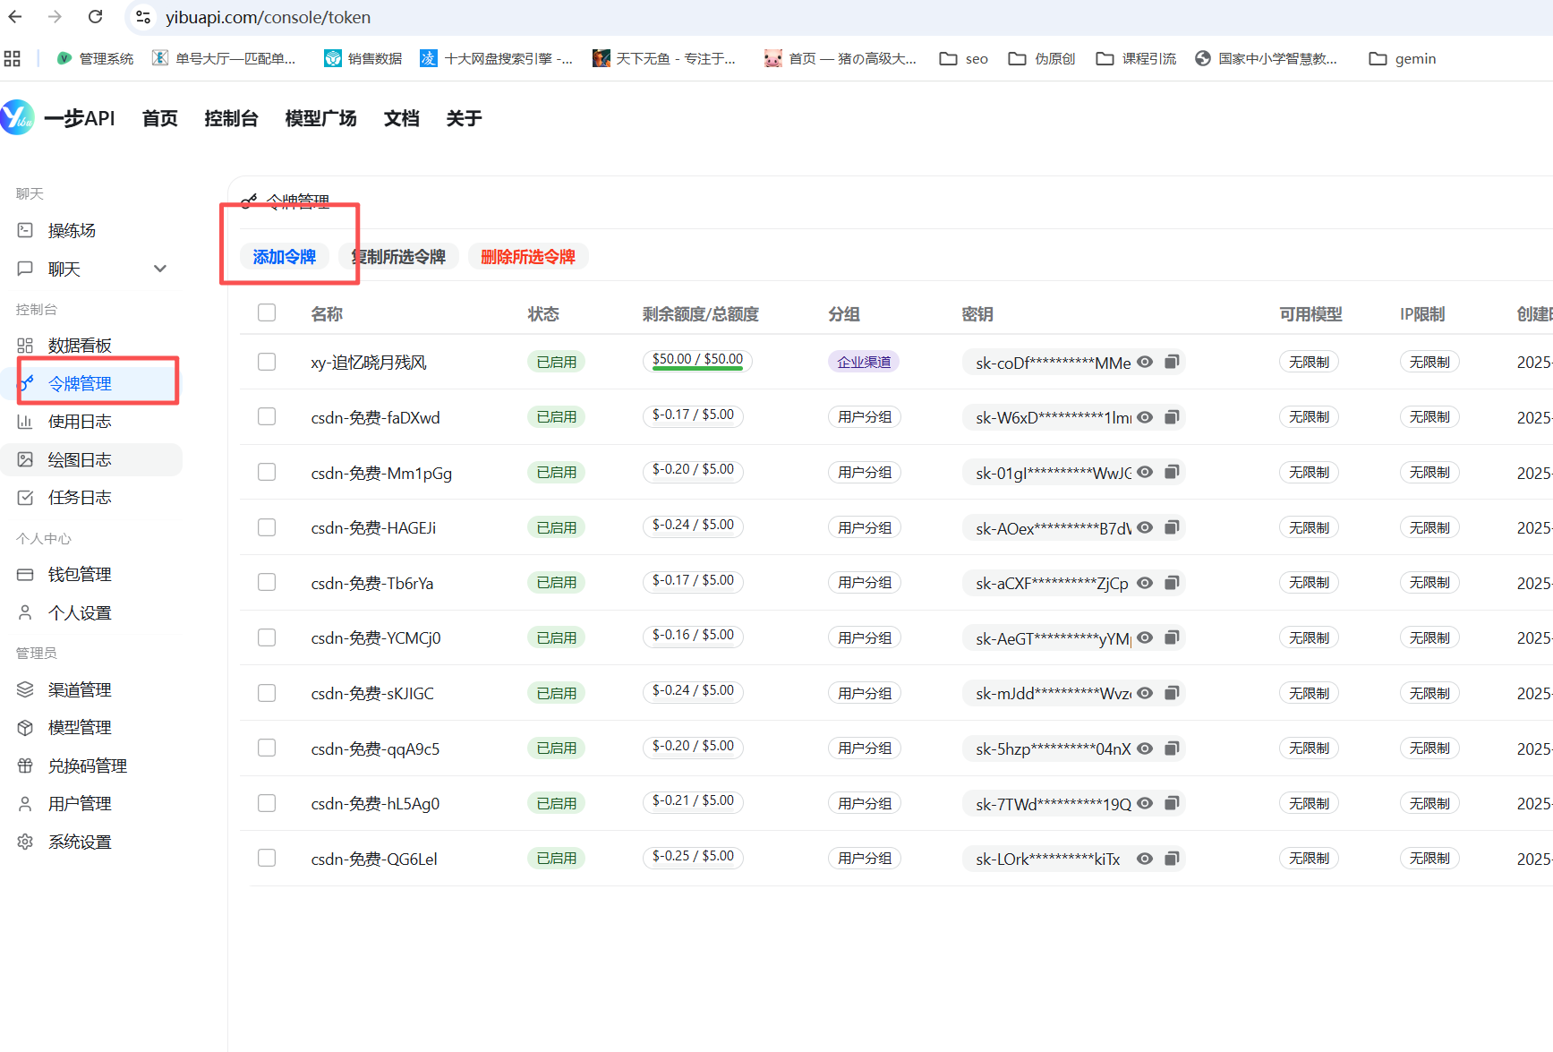Reveal the sk-coDf key with eye icon
Image resolution: width=1553 pixels, height=1052 pixels.
point(1145,362)
